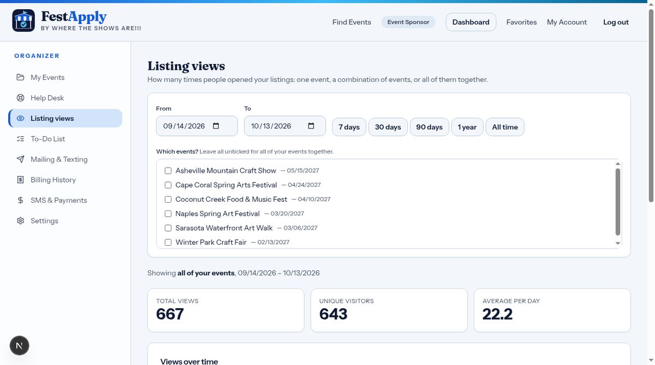655x365 pixels.
Task: Select the 1 year range button
Action: tap(467, 127)
